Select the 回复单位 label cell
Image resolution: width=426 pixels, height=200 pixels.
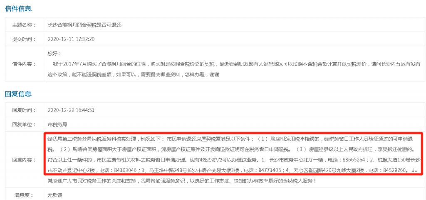(x=24, y=124)
